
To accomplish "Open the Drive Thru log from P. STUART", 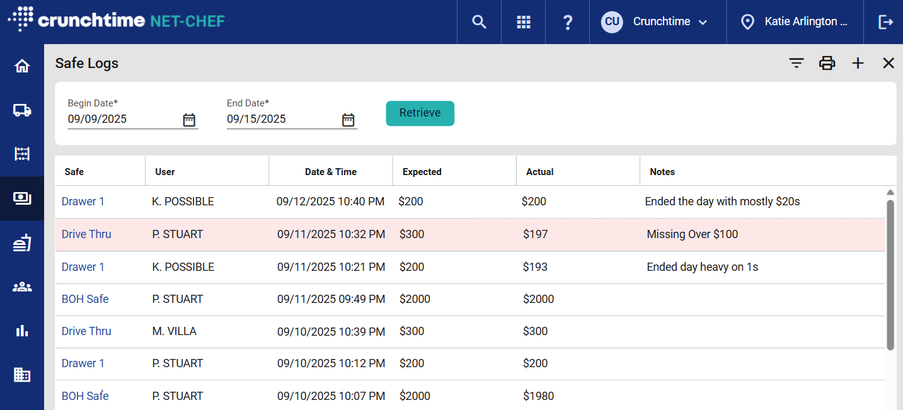I will tap(86, 234).
